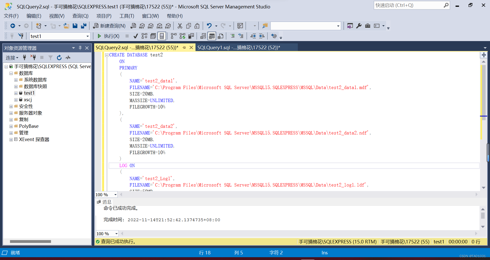
Task: Click the properties wrench icon
Action: (x=359, y=26)
